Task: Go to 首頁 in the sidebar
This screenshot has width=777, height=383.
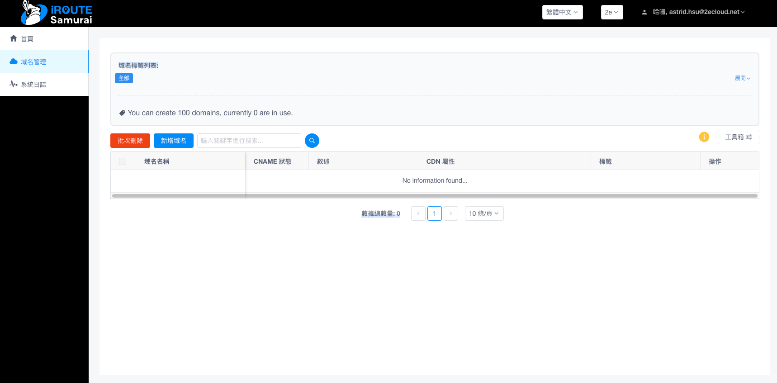Action: [27, 39]
